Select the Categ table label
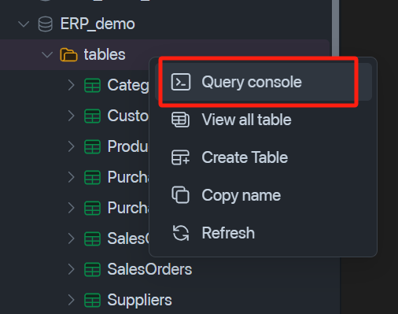The height and width of the screenshot is (314, 398). point(128,86)
